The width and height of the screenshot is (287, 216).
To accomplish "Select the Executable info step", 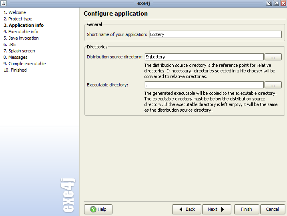I will tap(21, 32).
